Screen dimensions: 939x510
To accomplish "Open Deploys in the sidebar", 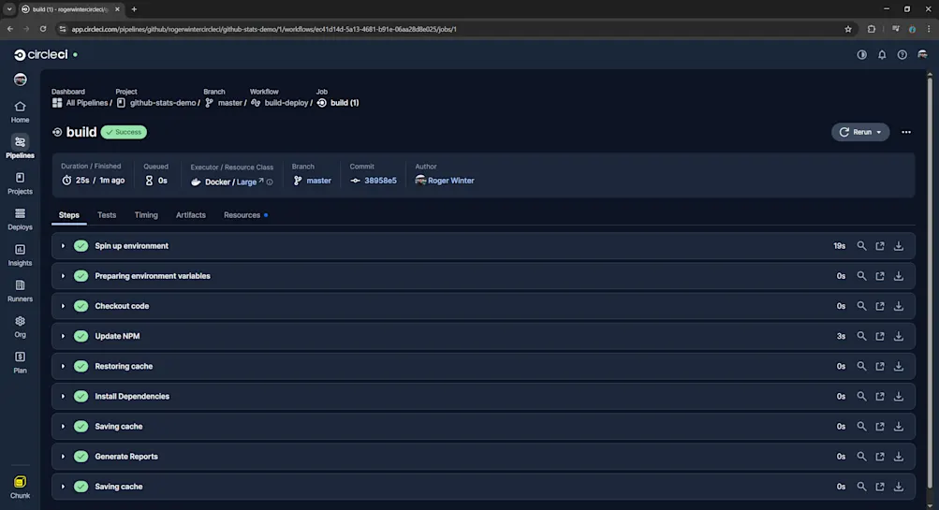I will [20, 219].
